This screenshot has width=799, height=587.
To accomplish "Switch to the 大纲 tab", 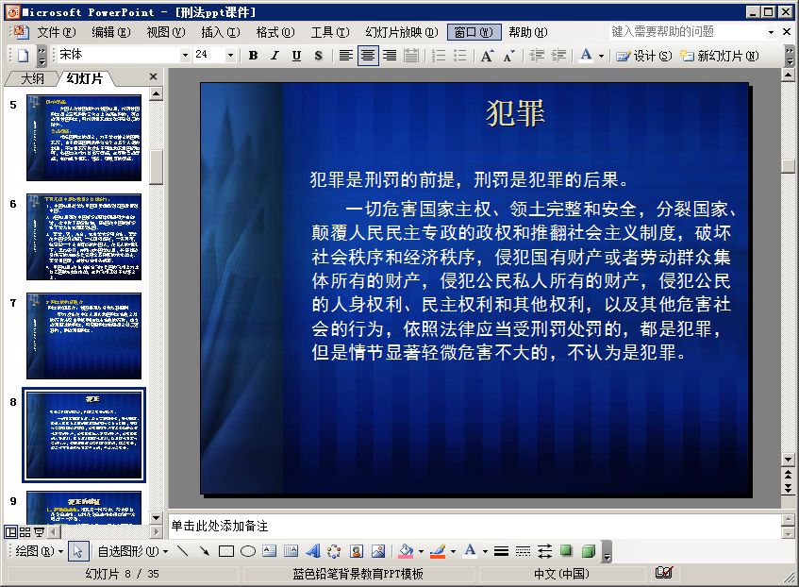I will pos(32,78).
